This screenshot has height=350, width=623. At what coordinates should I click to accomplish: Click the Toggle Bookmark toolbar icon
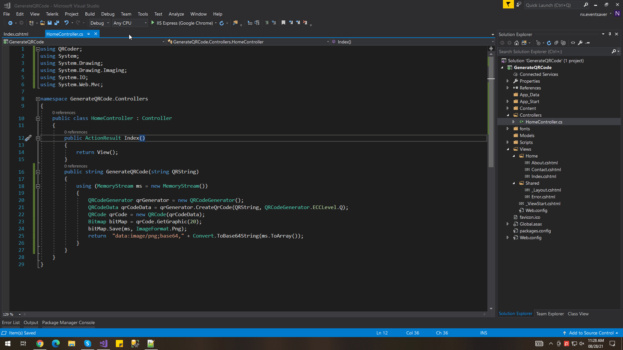coord(283,23)
